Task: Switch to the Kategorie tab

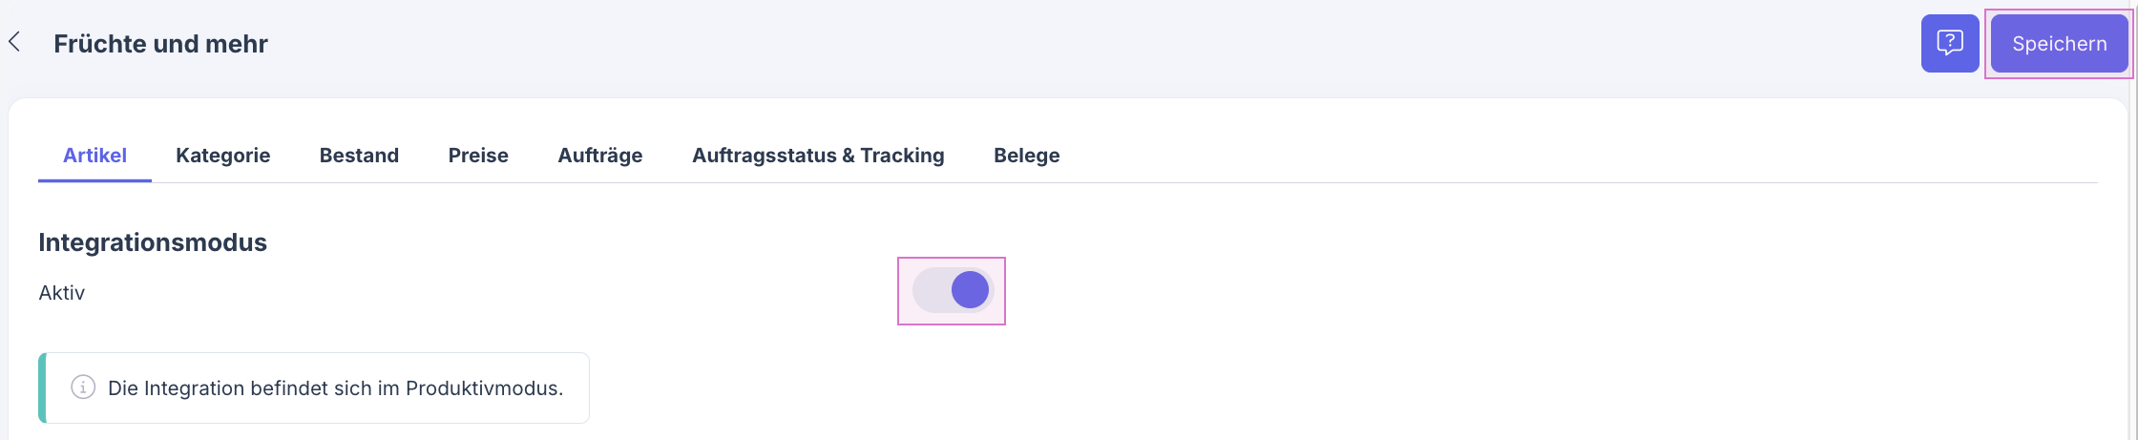Action: 222,156
